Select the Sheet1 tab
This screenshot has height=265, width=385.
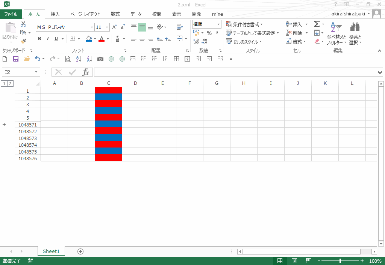(51, 251)
